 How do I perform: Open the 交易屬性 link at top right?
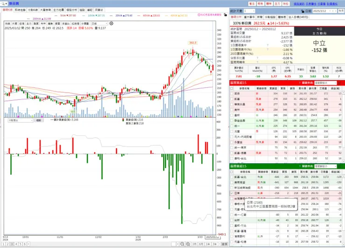pyautogui.click(x=311, y=4)
